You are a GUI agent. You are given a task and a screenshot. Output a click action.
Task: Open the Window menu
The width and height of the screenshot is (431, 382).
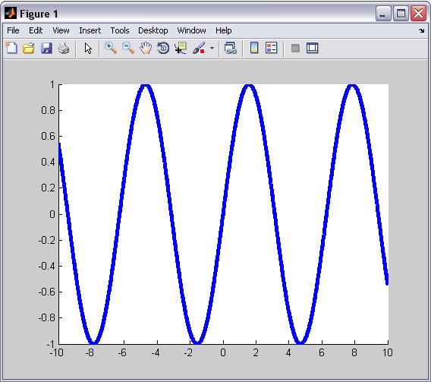(191, 30)
